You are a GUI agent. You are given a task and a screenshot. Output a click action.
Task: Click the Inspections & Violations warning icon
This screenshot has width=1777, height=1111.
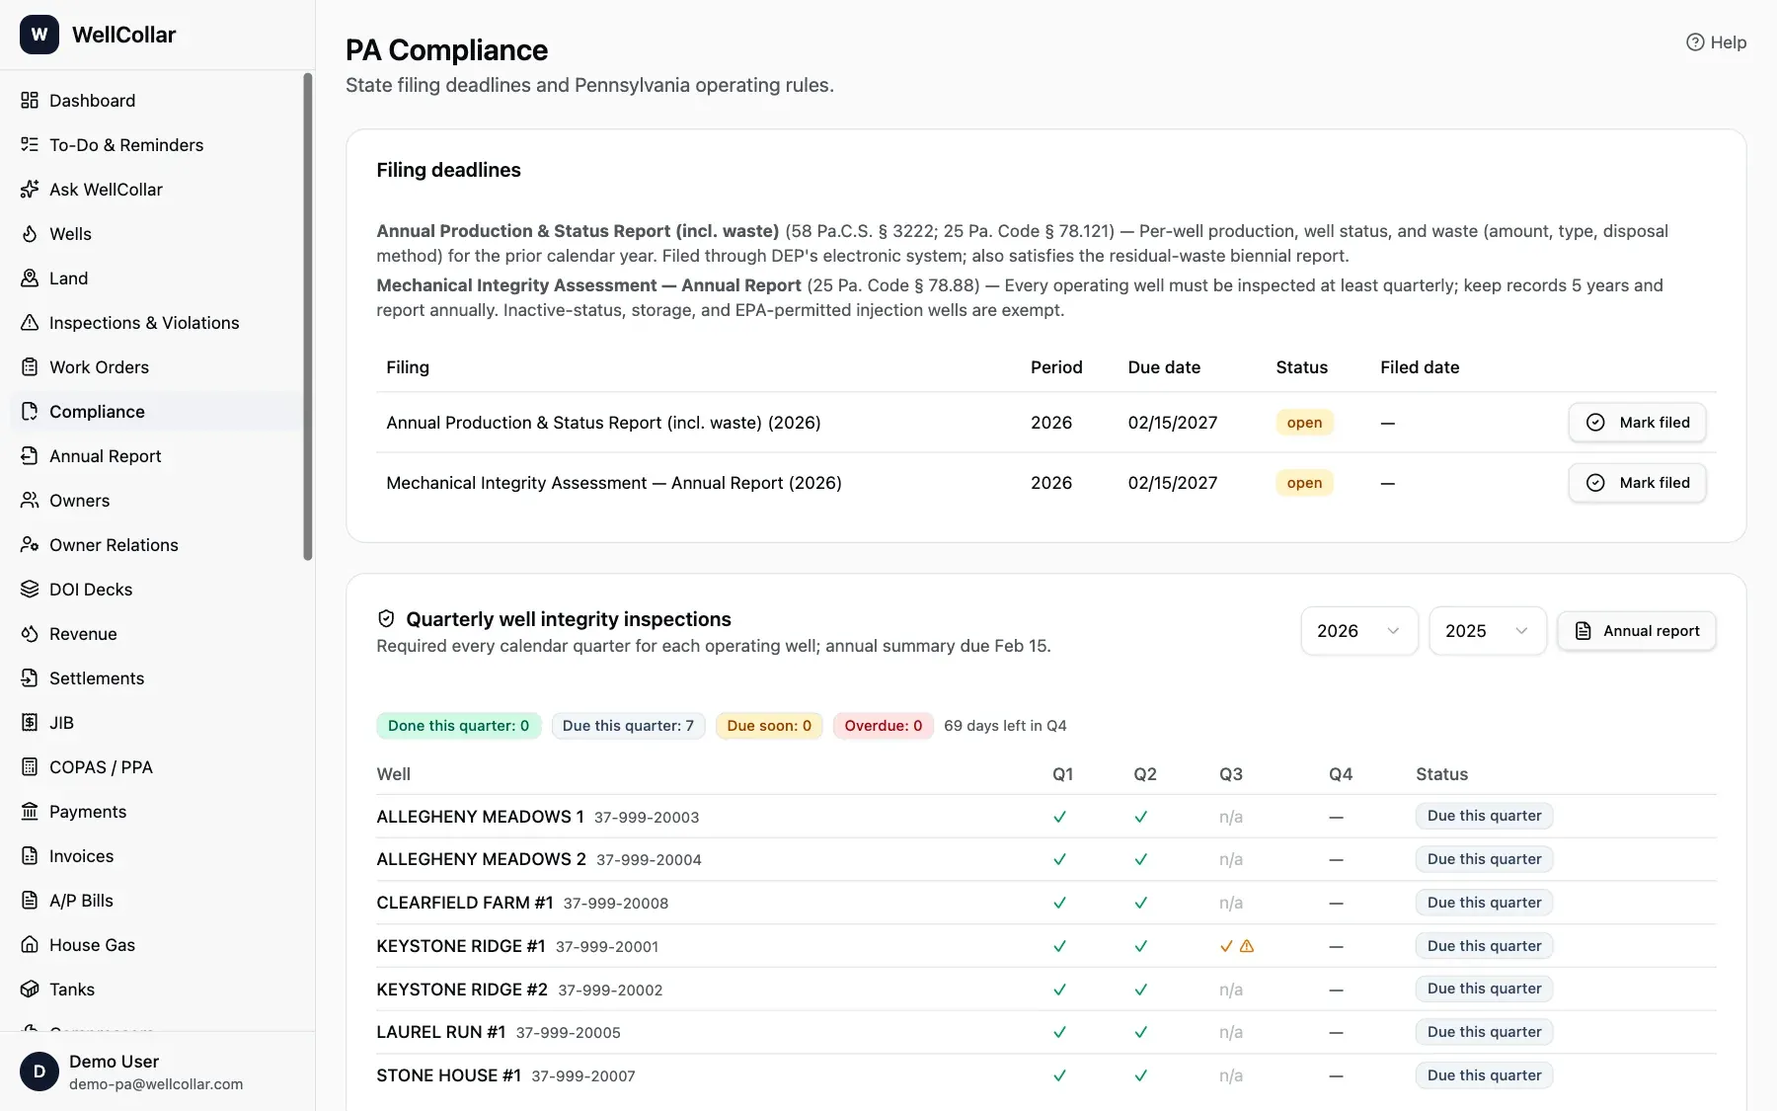pyautogui.click(x=30, y=323)
